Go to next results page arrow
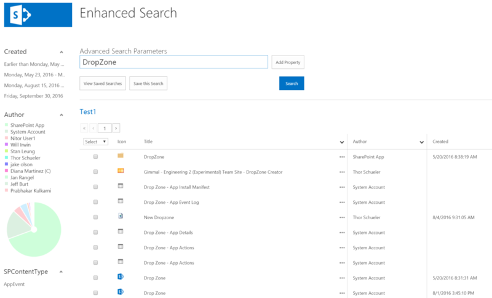 116,128
